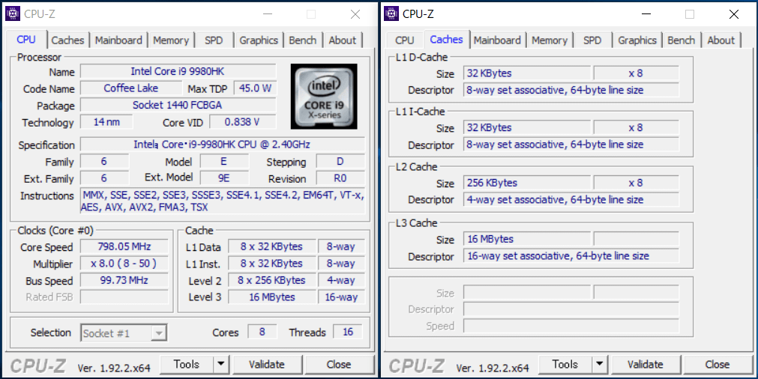Image resolution: width=758 pixels, height=379 pixels.
Task: Click Validate button in left CPU-Z window
Action: click(267, 365)
